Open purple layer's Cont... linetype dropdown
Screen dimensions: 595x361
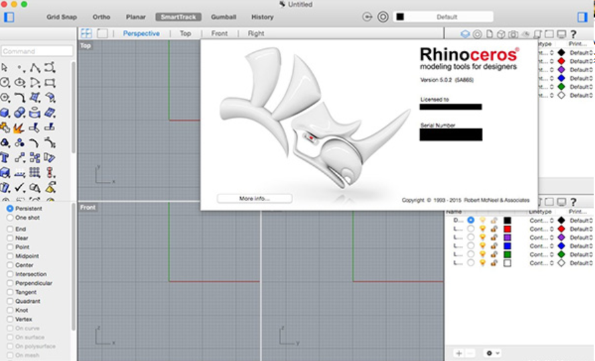coord(541,237)
